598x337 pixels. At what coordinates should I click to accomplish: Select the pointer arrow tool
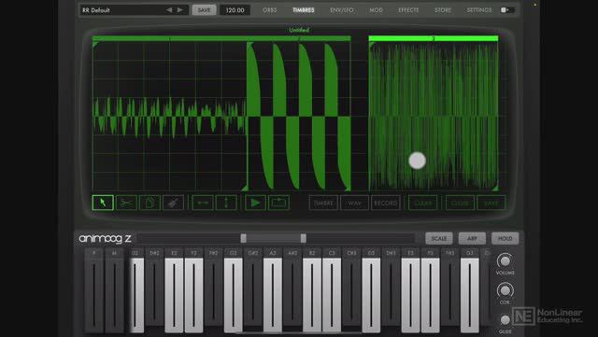103,203
